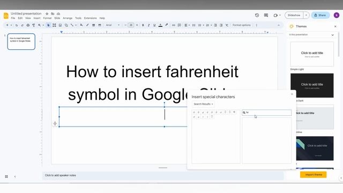The image size is (343, 193).
Task: Click the Increase indent icon
Action: tap(221, 25)
